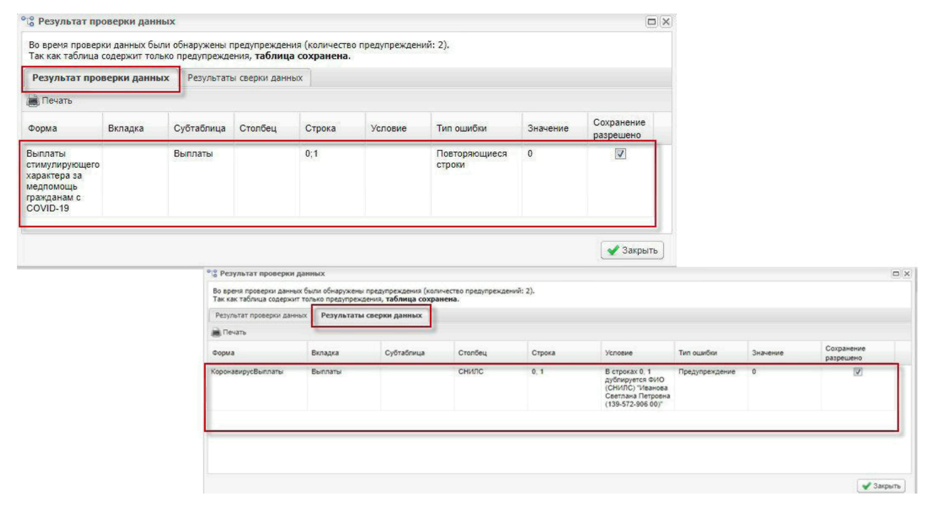
Task: Close the lower dialog with the X icon
Action: coord(907,273)
